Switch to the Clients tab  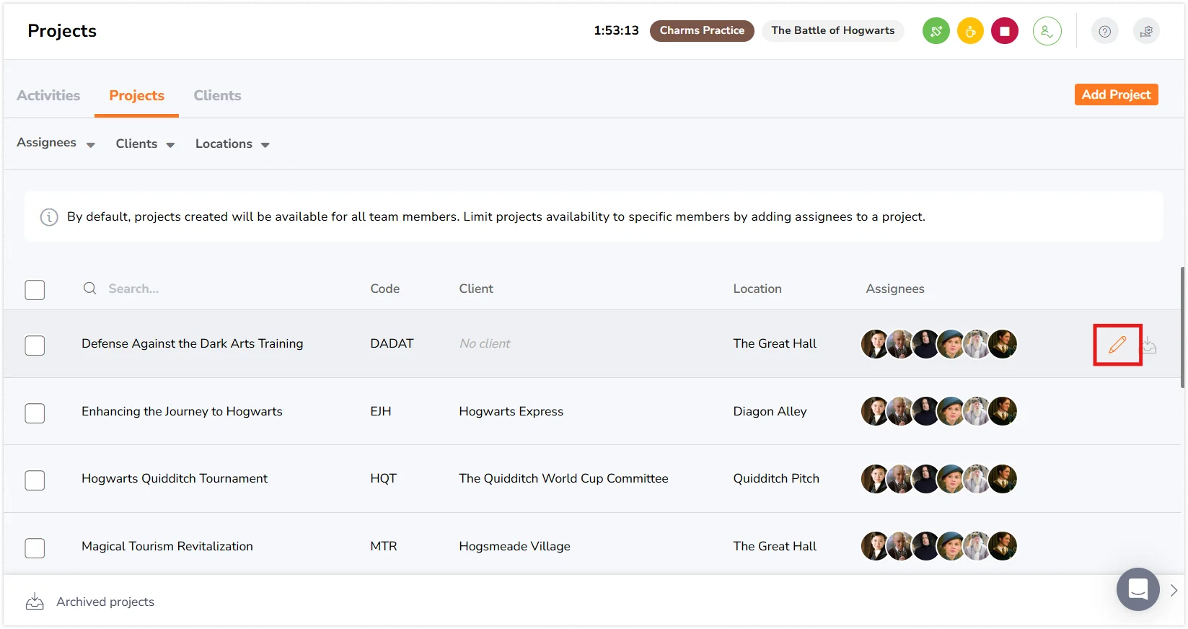[217, 95]
